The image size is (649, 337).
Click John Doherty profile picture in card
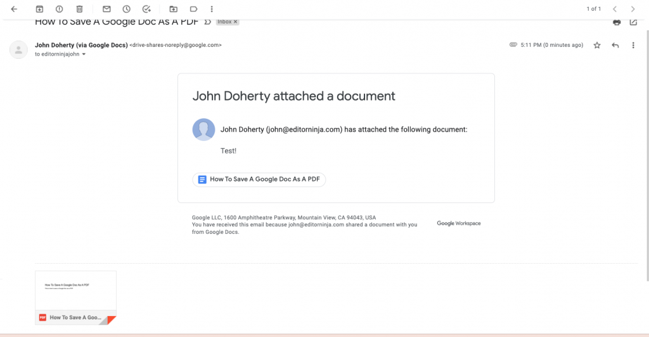coord(203,130)
